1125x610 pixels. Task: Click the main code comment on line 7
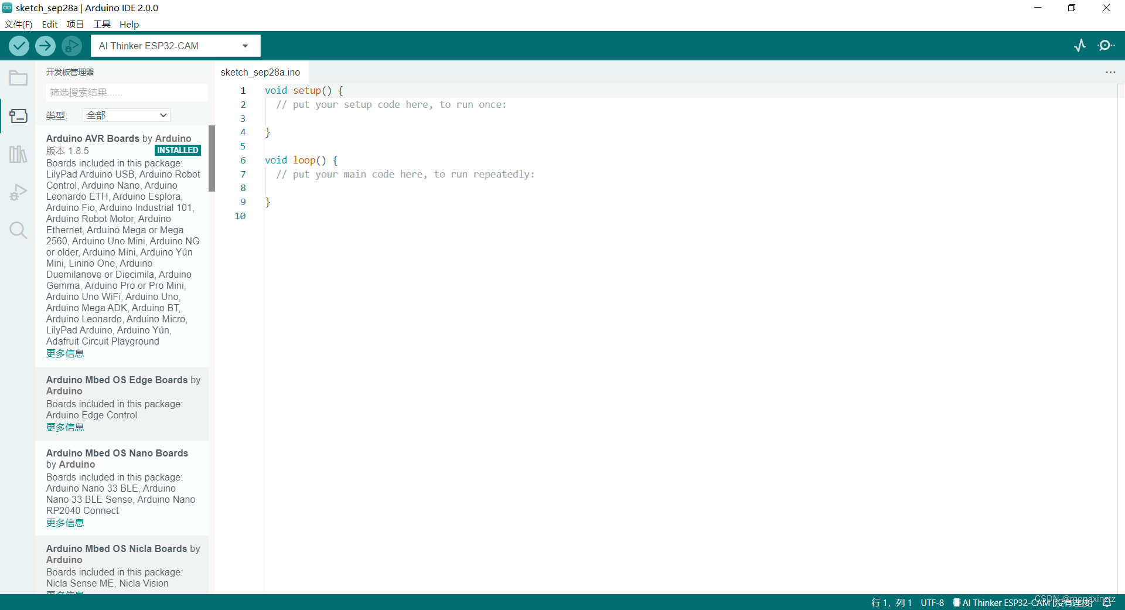(405, 174)
